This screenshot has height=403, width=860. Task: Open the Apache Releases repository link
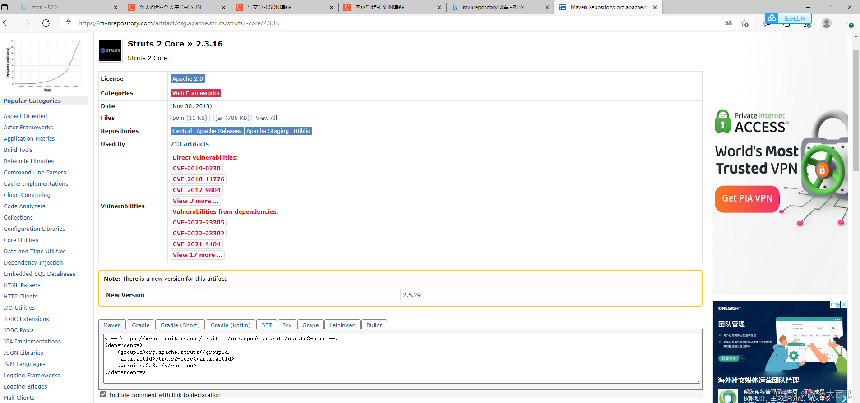click(x=219, y=131)
